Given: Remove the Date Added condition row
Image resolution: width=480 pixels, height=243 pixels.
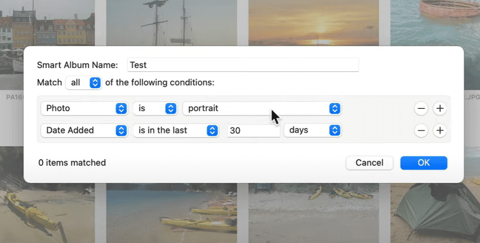Looking at the screenshot, I should coord(421,130).
